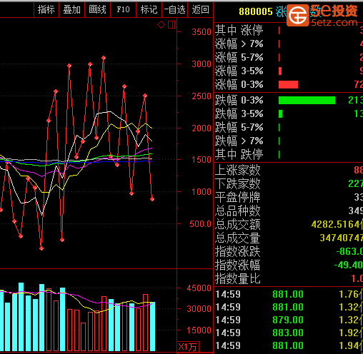Image resolution: width=363 pixels, height=354 pixels.
Task: Click the X1万 volume unit label
Action: pos(187,347)
